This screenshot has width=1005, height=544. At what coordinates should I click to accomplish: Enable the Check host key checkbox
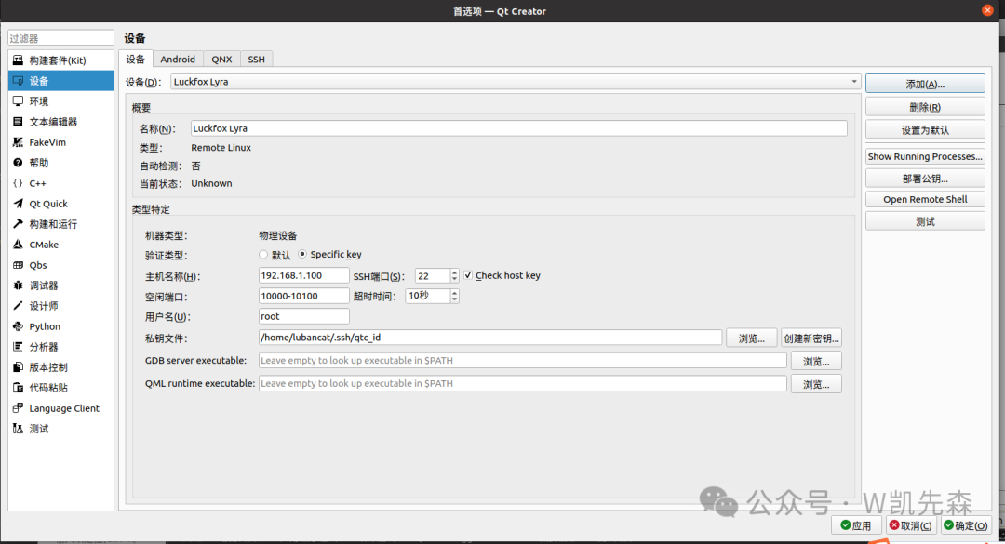[468, 275]
